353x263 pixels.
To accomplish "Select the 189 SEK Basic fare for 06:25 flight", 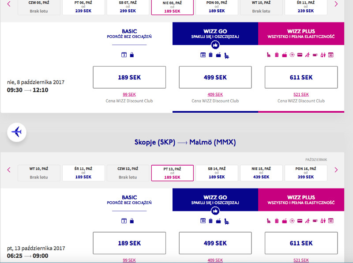I will (129, 243).
